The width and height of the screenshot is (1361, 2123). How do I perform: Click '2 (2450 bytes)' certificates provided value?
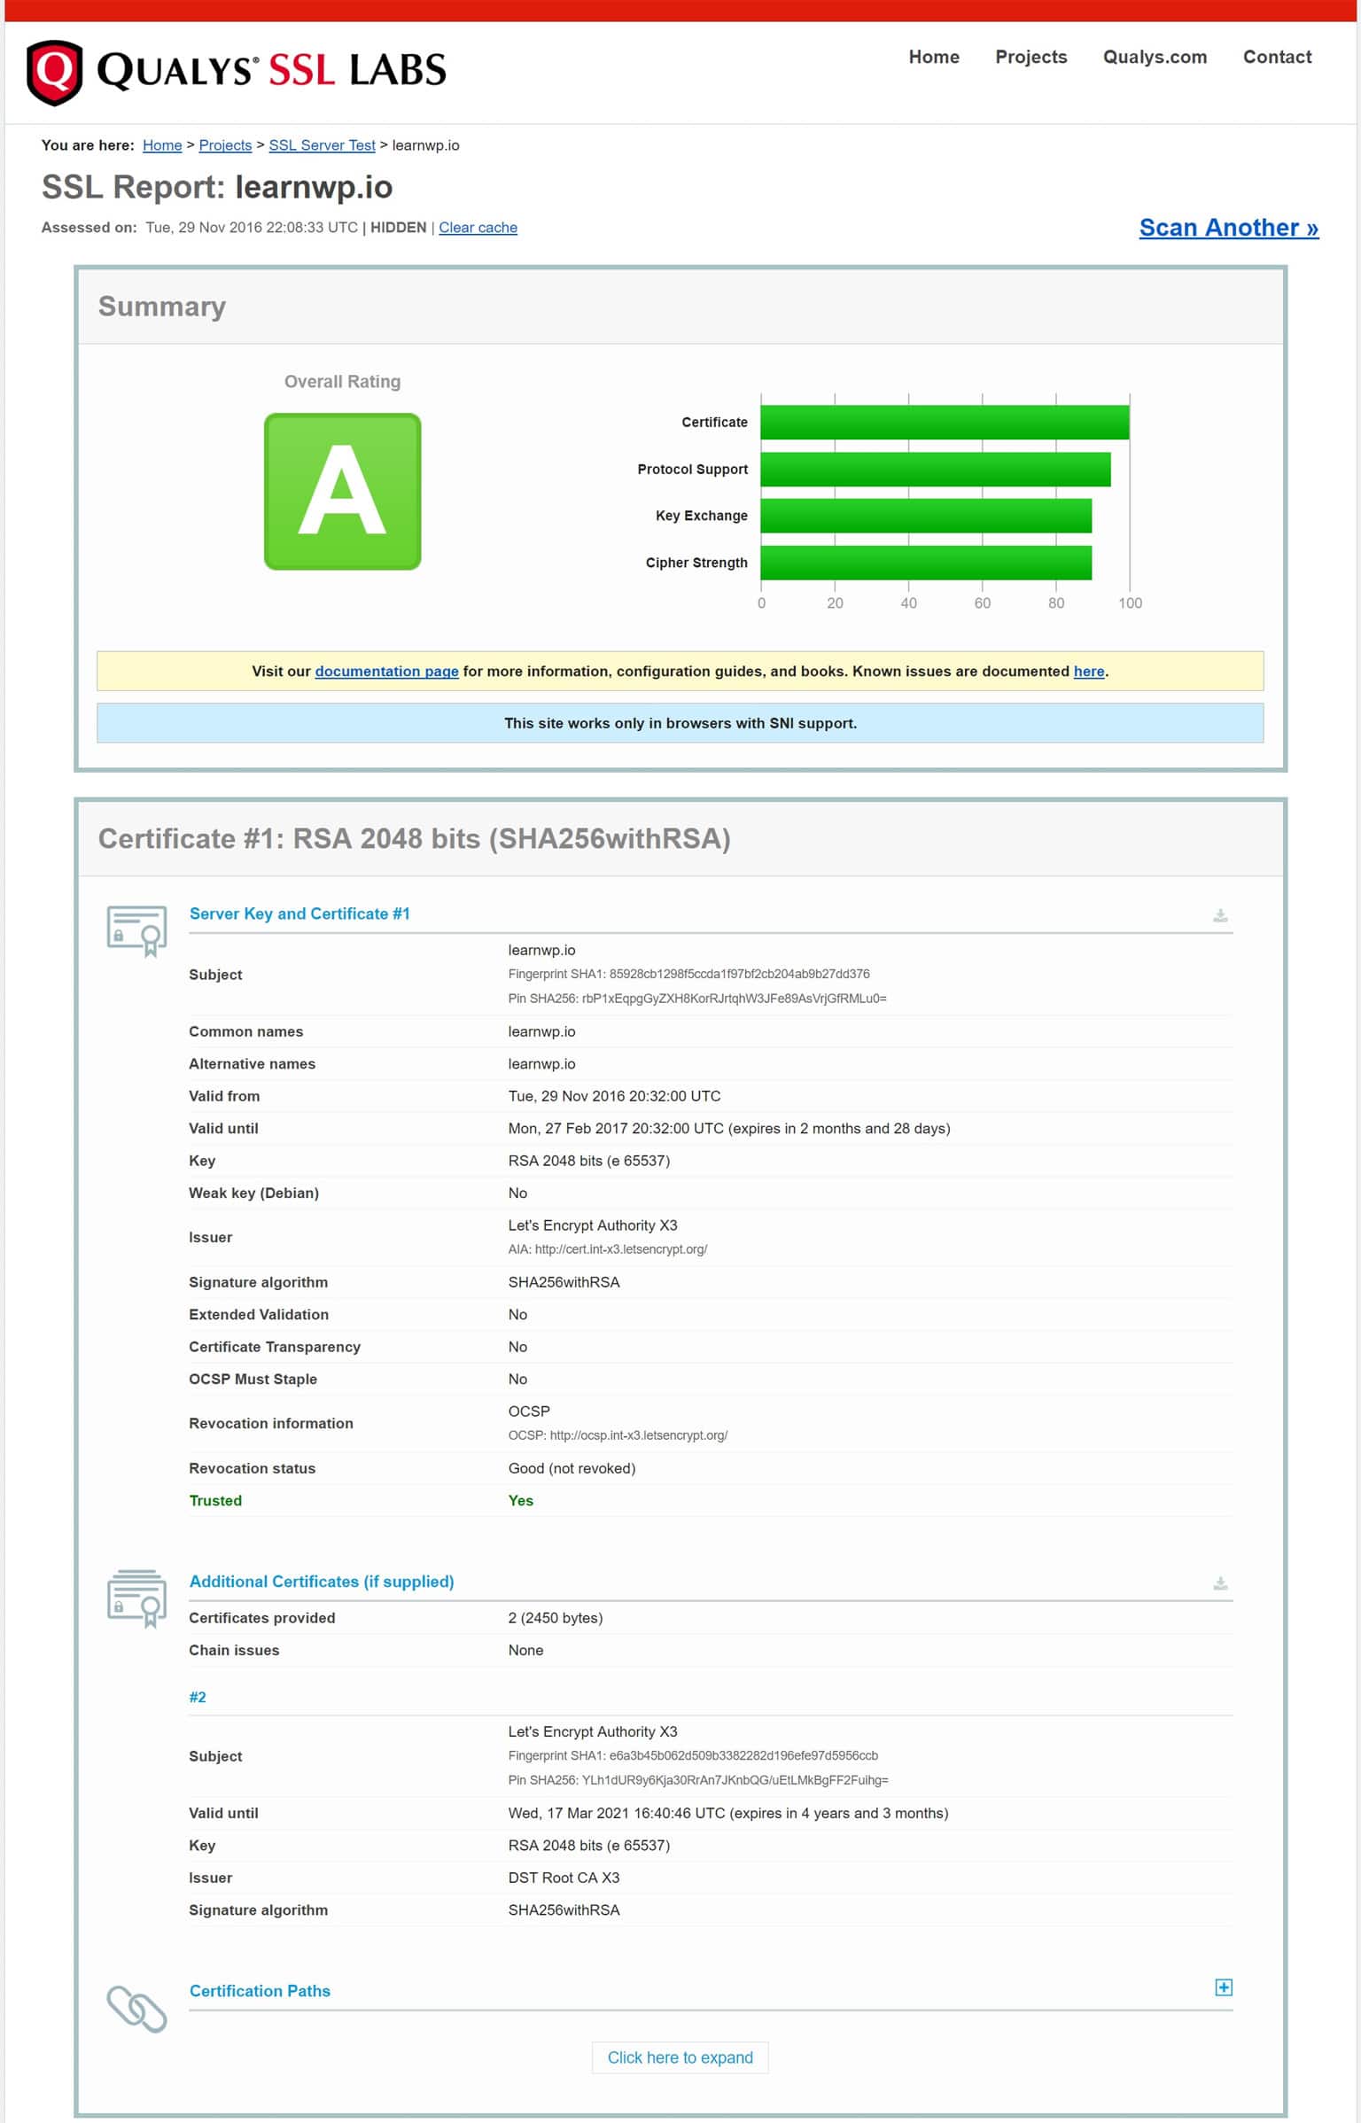pos(556,1618)
